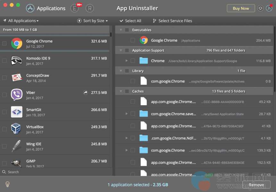Click Viber's share arrow icon
276x192 pixels.
(86, 92)
